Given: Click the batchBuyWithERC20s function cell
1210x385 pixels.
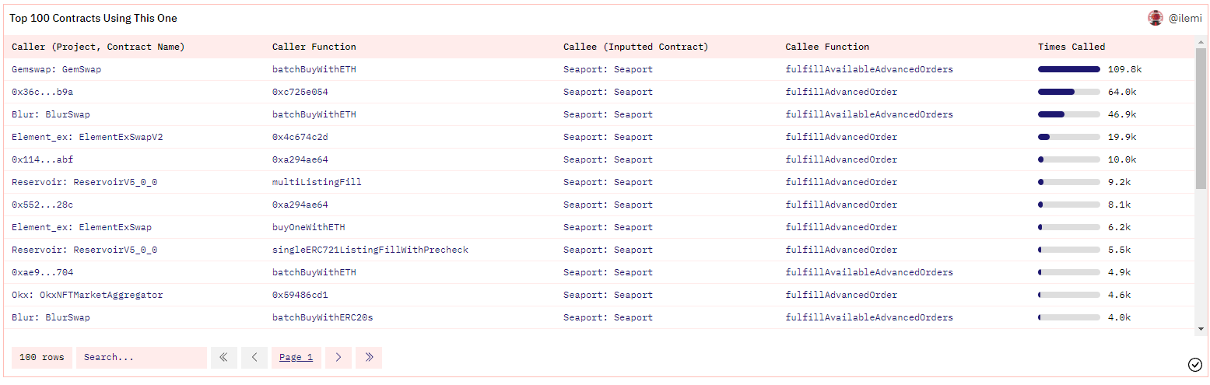Looking at the screenshot, I should tap(323, 317).
